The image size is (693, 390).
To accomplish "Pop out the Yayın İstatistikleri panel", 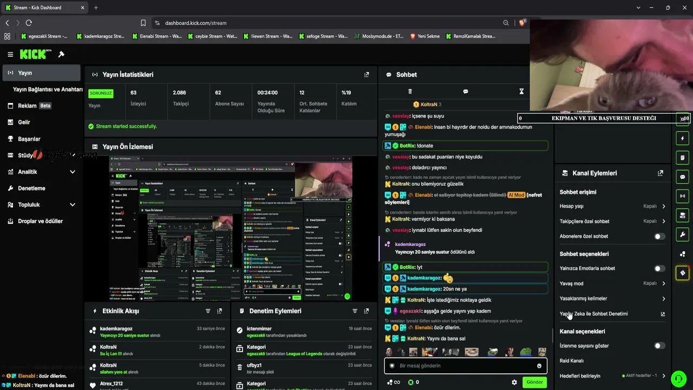I will pos(367,75).
